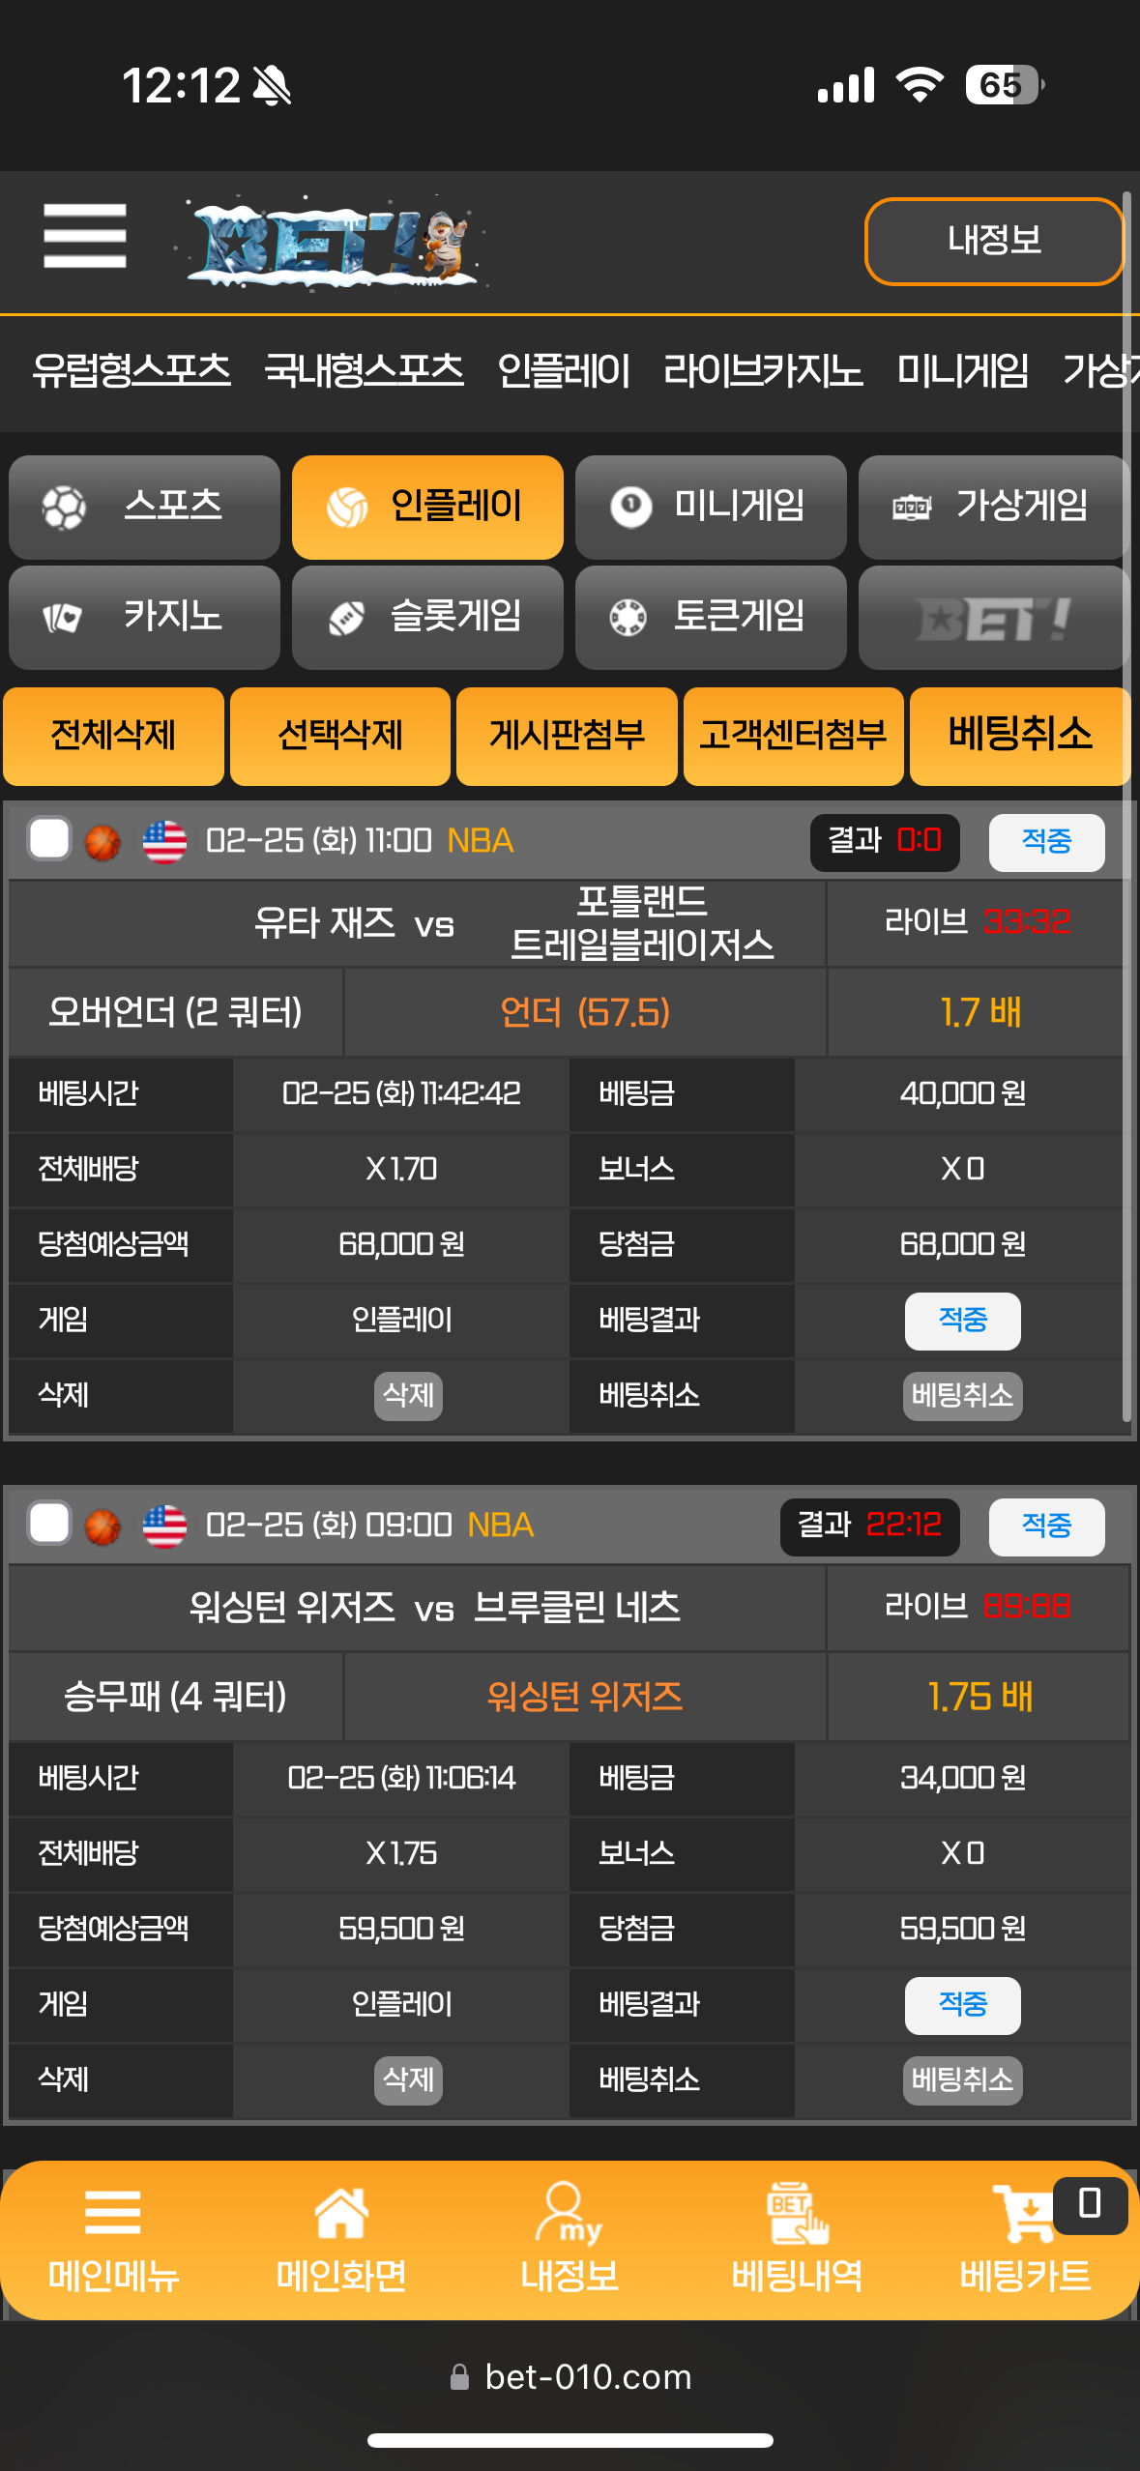Switch to 유럽형스포츠 menu tab
Screen dimensions: 1140x2471
pyautogui.click(x=132, y=371)
